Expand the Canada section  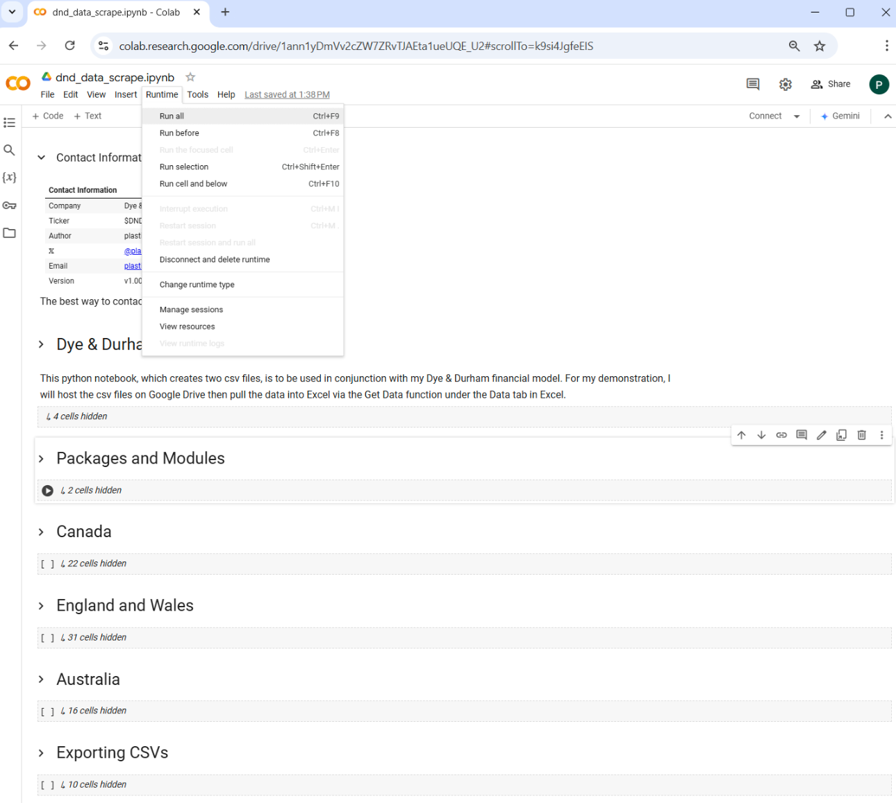coord(41,532)
